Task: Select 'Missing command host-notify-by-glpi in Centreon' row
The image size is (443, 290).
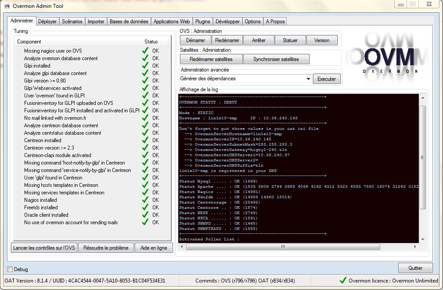Action: point(92,163)
